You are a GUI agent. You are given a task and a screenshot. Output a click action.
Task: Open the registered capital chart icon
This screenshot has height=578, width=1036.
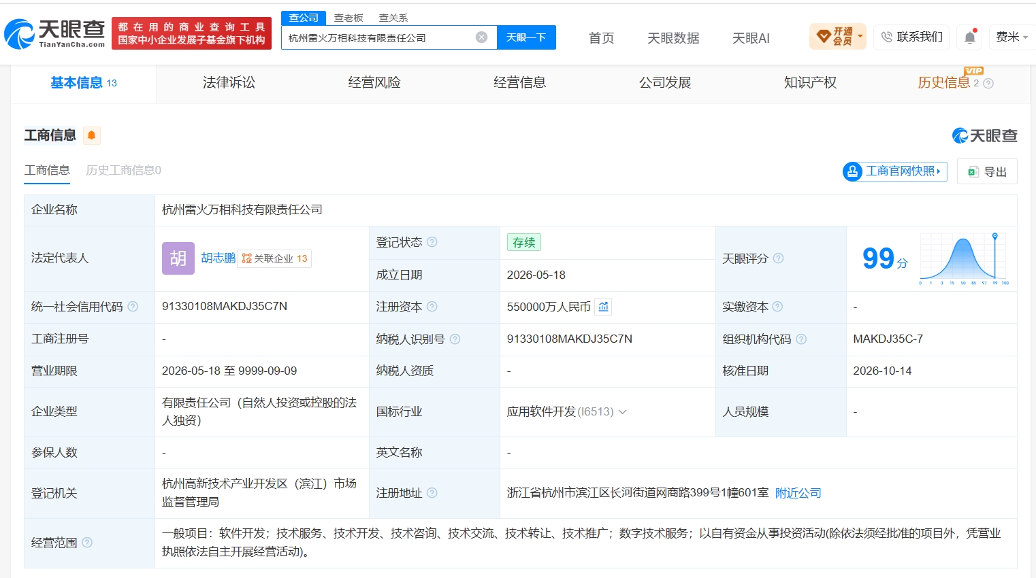[603, 307]
